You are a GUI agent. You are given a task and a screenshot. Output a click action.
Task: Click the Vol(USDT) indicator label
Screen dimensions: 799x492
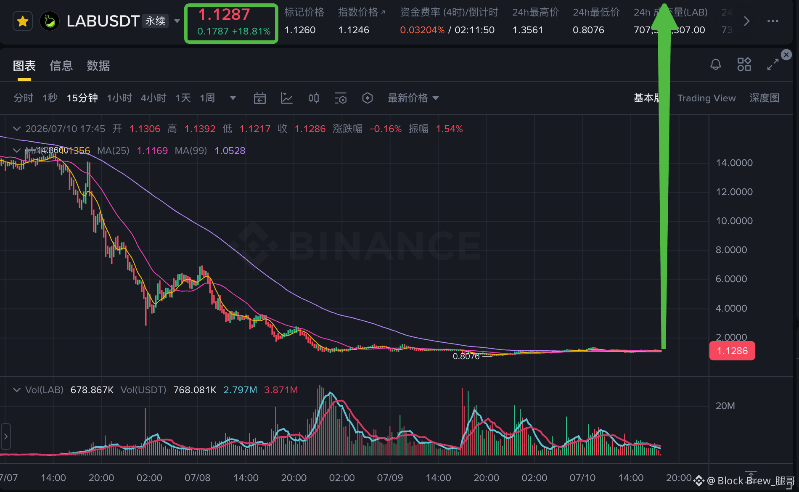coord(143,390)
